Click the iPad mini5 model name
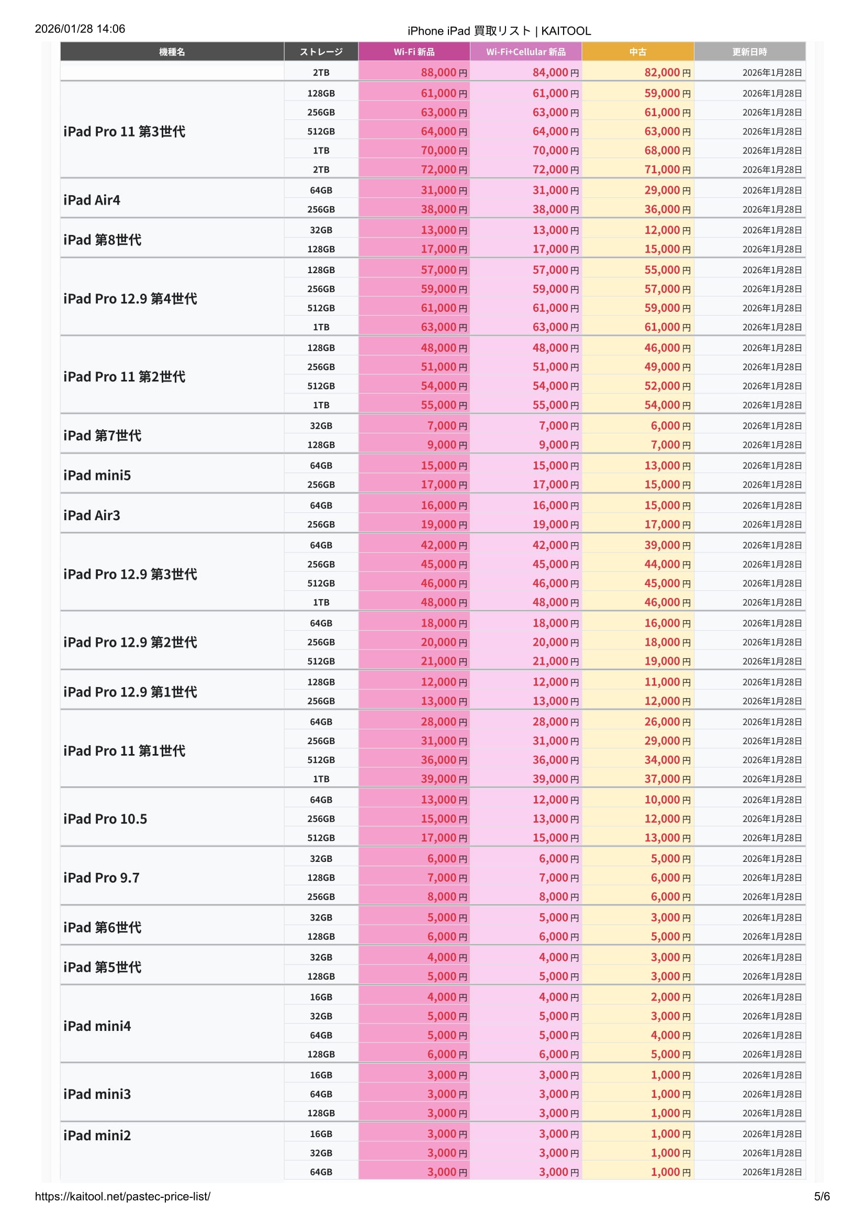The image size is (865, 1224). (x=97, y=475)
